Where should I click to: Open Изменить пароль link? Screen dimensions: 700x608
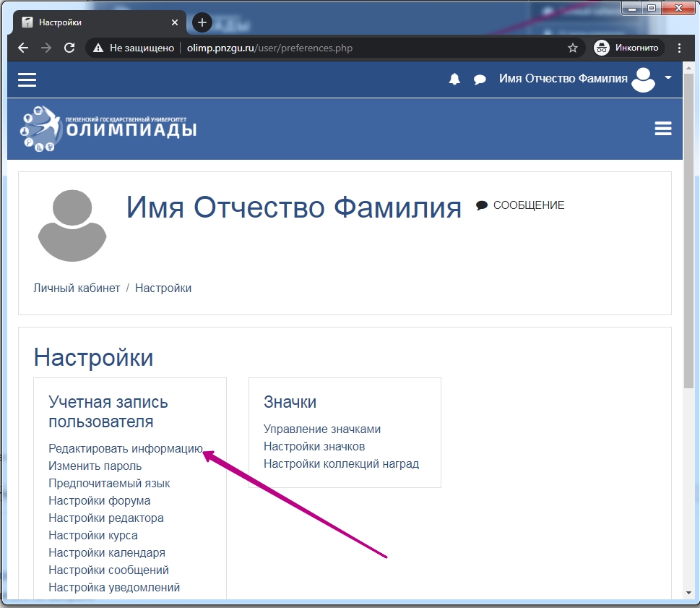[95, 466]
